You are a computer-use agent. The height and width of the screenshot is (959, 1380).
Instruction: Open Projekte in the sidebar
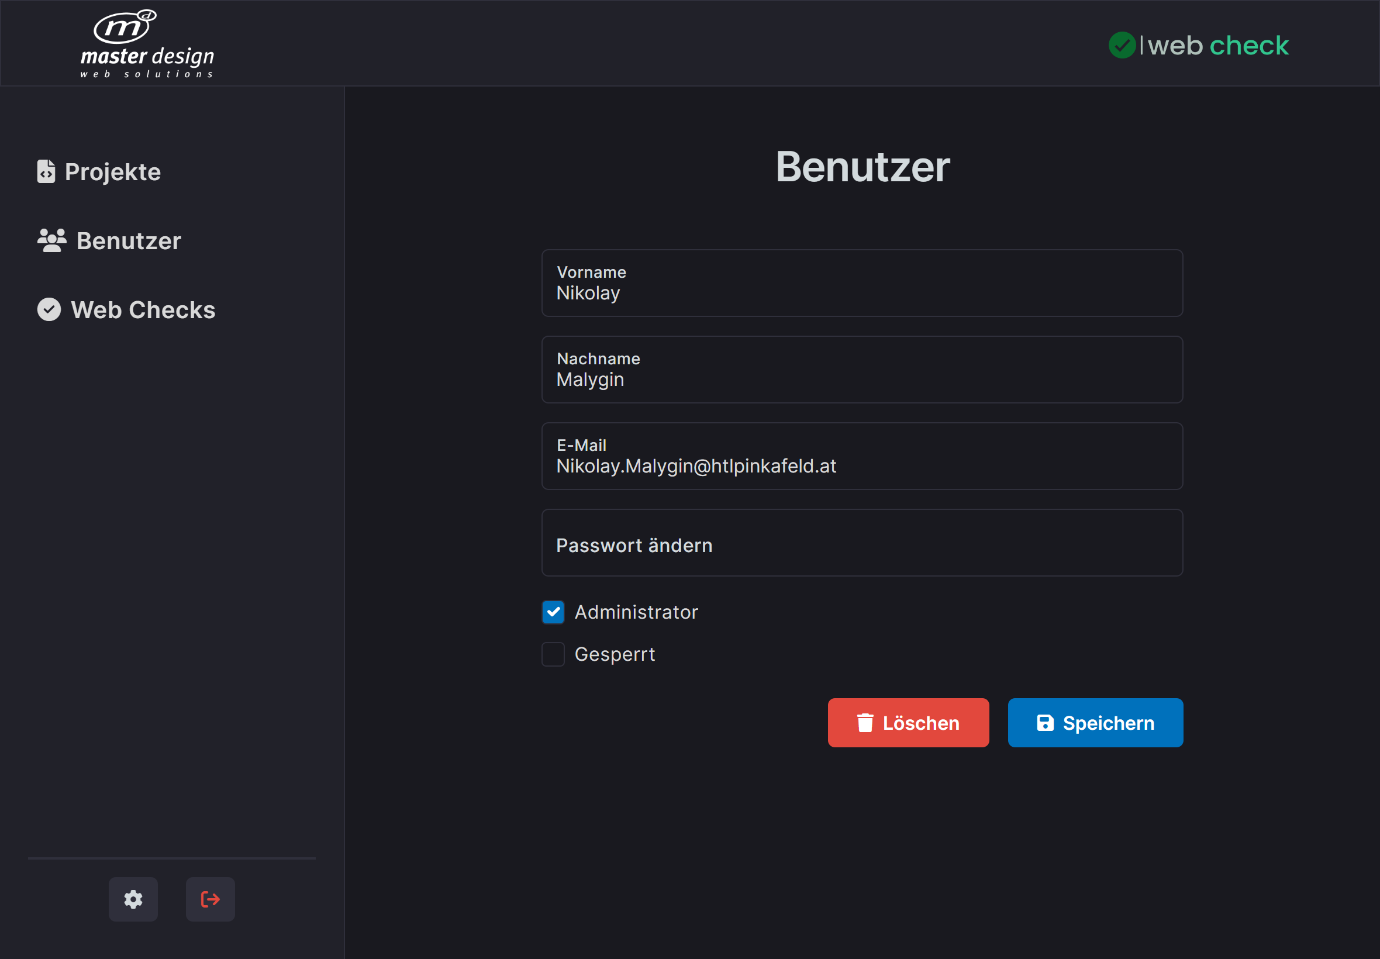[x=112, y=172]
